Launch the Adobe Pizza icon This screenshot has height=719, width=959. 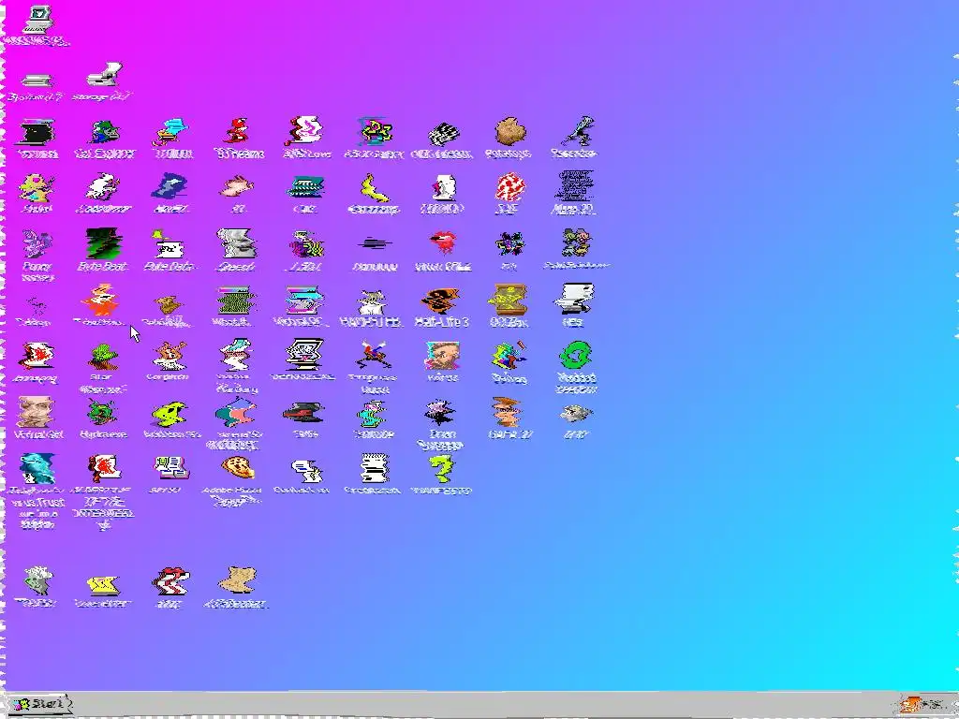[x=237, y=468]
